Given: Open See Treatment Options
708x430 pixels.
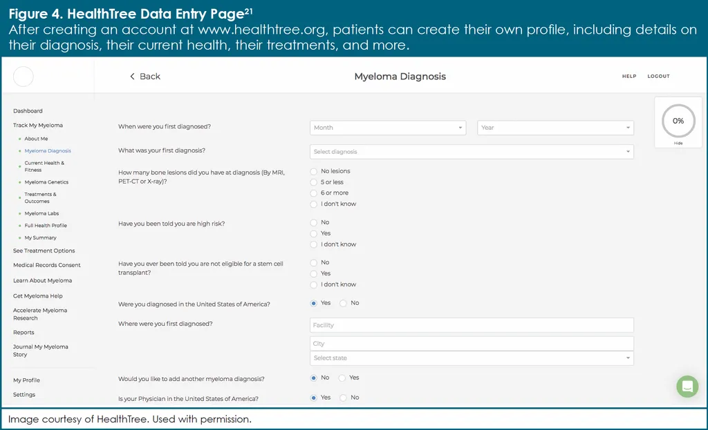Looking at the screenshot, I should pos(44,251).
